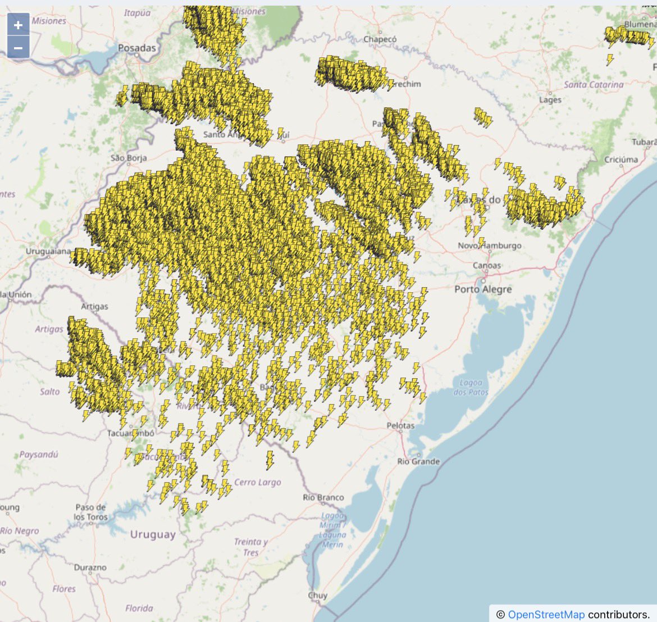Screen dimensions: 657x622
Task: Click the 'Paysandú' department label
Action: click(39, 455)
